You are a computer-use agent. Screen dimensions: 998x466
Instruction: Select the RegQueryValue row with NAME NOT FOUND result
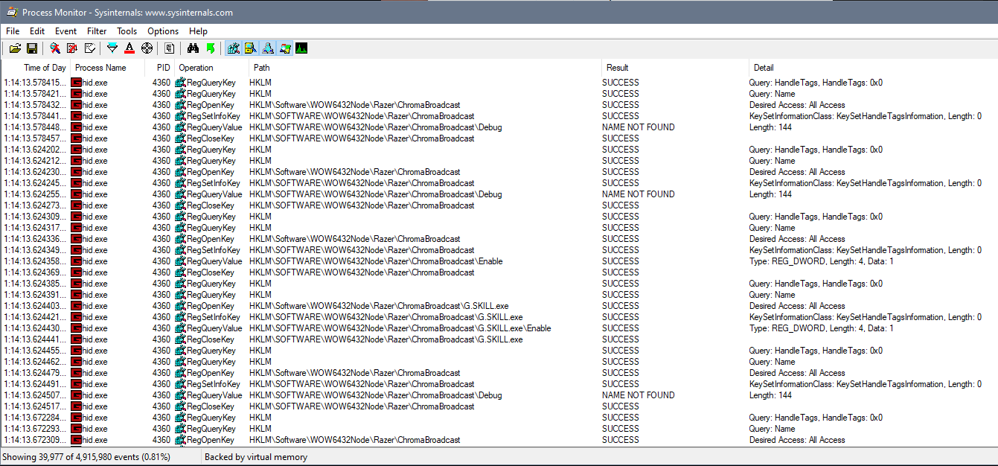[372, 127]
